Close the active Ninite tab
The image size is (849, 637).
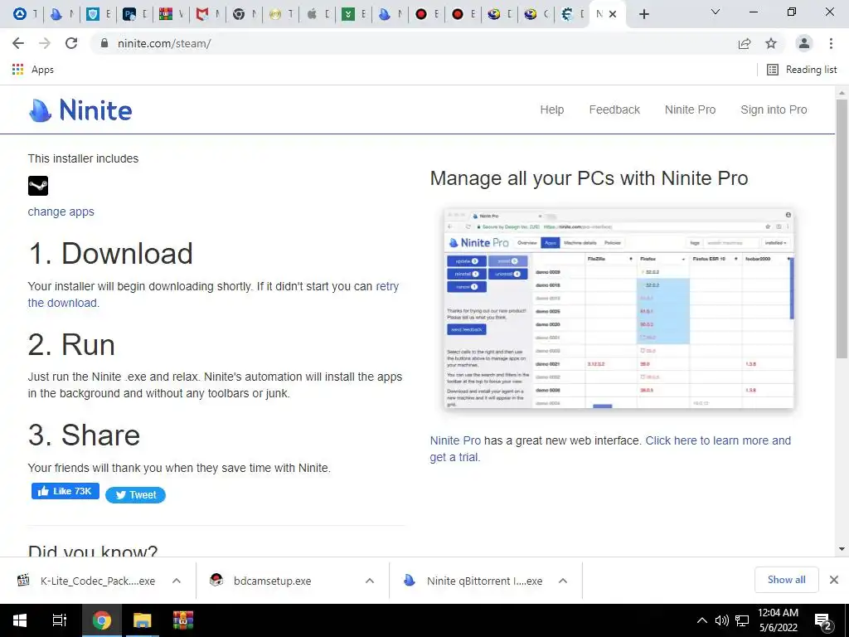tap(613, 14)
